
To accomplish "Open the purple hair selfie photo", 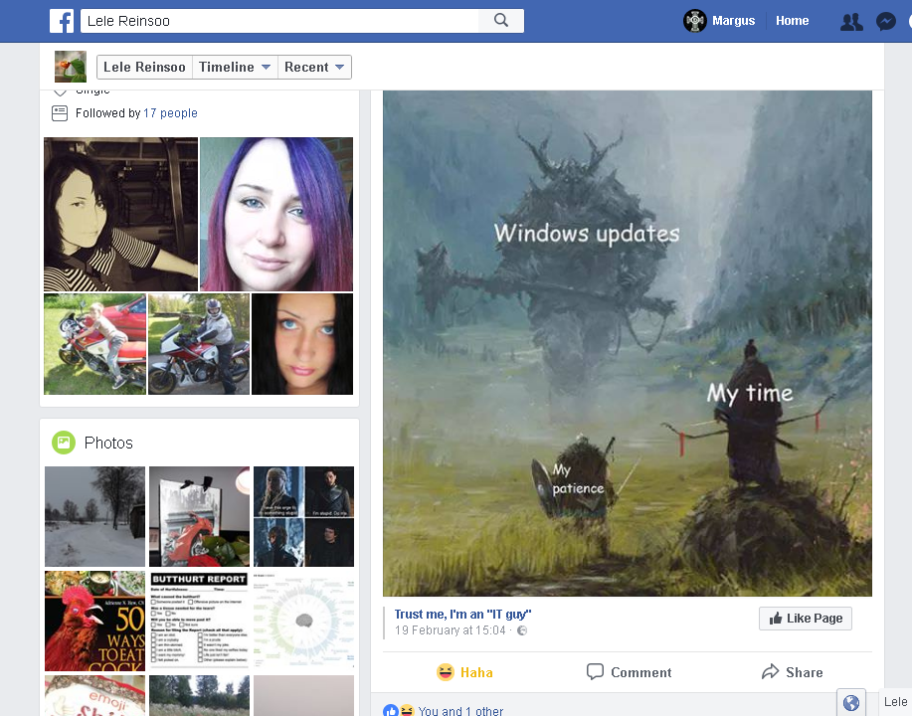I will tap(276, 214).
